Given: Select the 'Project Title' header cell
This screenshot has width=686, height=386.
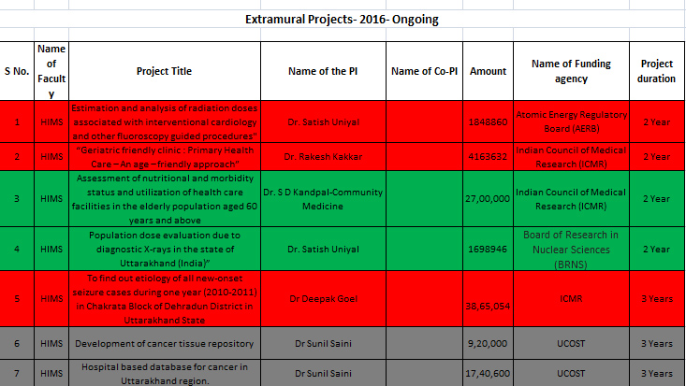Looking at the screenshot, I should coord(165,71).
